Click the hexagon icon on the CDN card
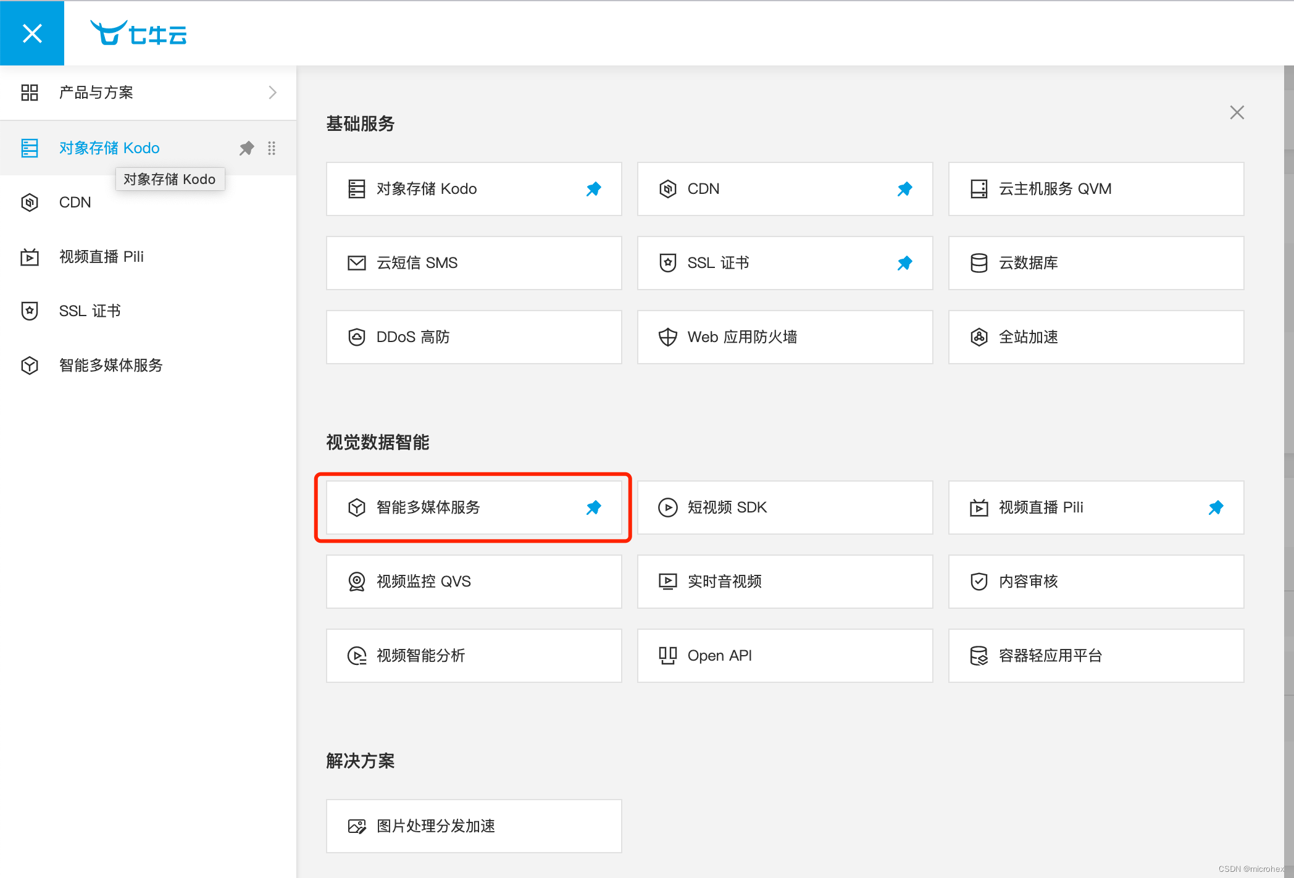Viewport: 1294px width, 878px height. 668,189
